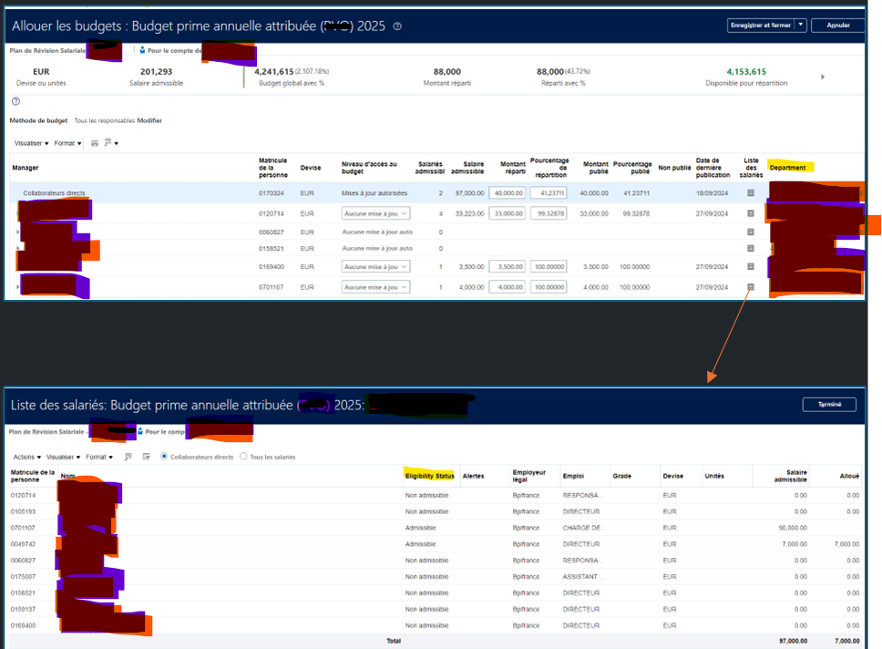Open the Enregistrer et fermer dropdown arrow
Viewport: 882px width, 649px height.
click(x=800, y=25)
